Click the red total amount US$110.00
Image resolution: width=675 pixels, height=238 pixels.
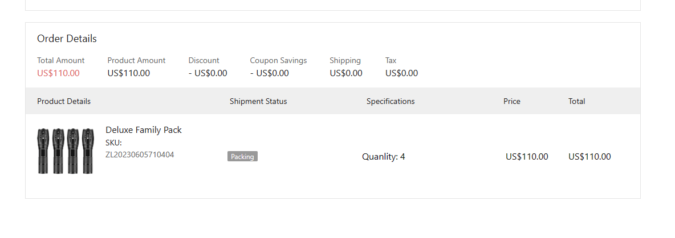(58, 73)
